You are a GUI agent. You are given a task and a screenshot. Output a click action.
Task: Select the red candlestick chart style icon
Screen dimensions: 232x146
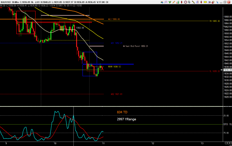pyautogui.click(x=182, y=2)
